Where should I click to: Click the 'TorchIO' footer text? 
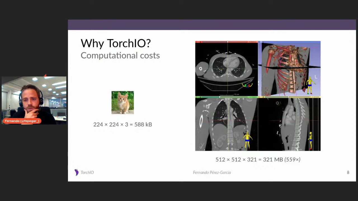tap(87, 173)
